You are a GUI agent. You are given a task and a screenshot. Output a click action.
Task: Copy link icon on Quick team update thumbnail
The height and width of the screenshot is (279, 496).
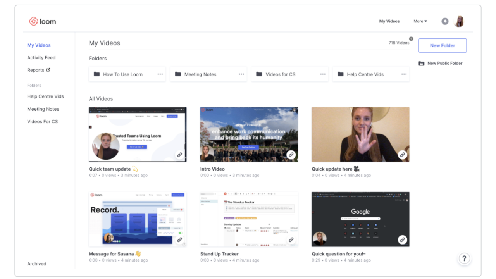tap(179, 155)
